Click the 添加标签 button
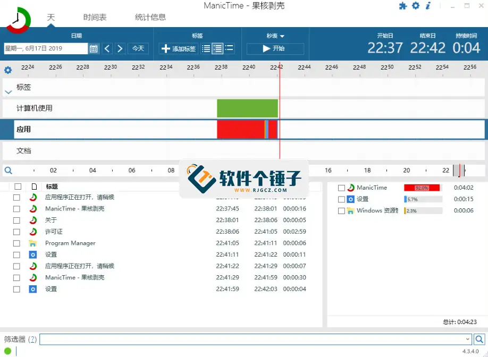 point(179,48)
